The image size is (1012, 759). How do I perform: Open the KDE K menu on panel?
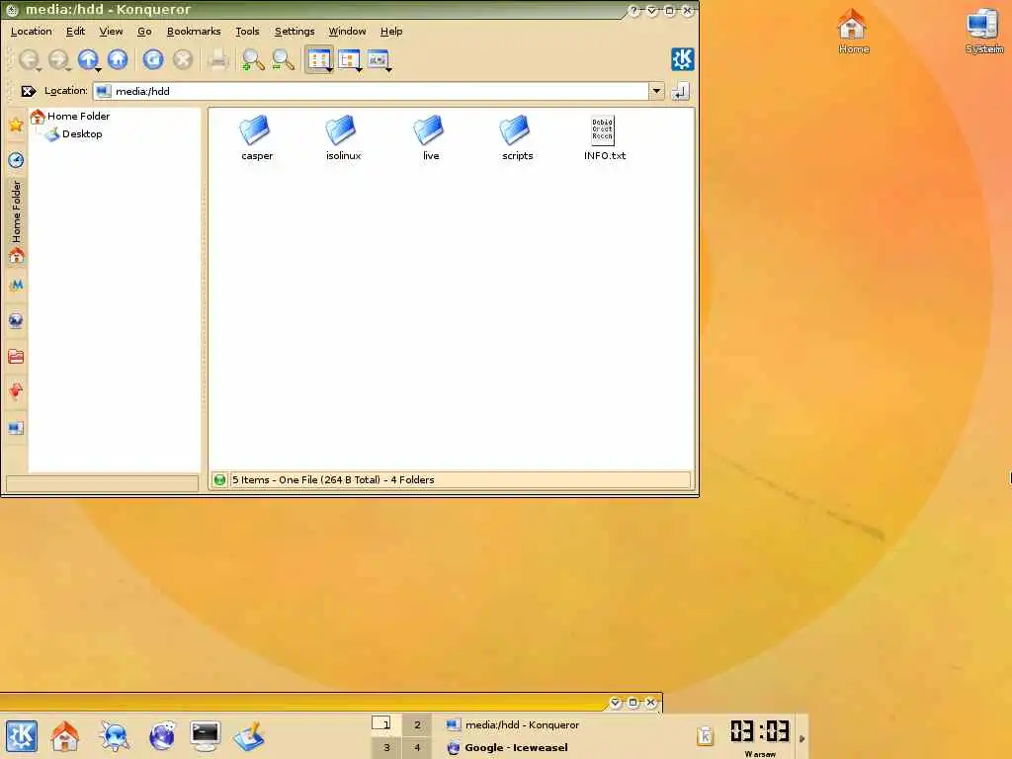[x=22, y=735]
